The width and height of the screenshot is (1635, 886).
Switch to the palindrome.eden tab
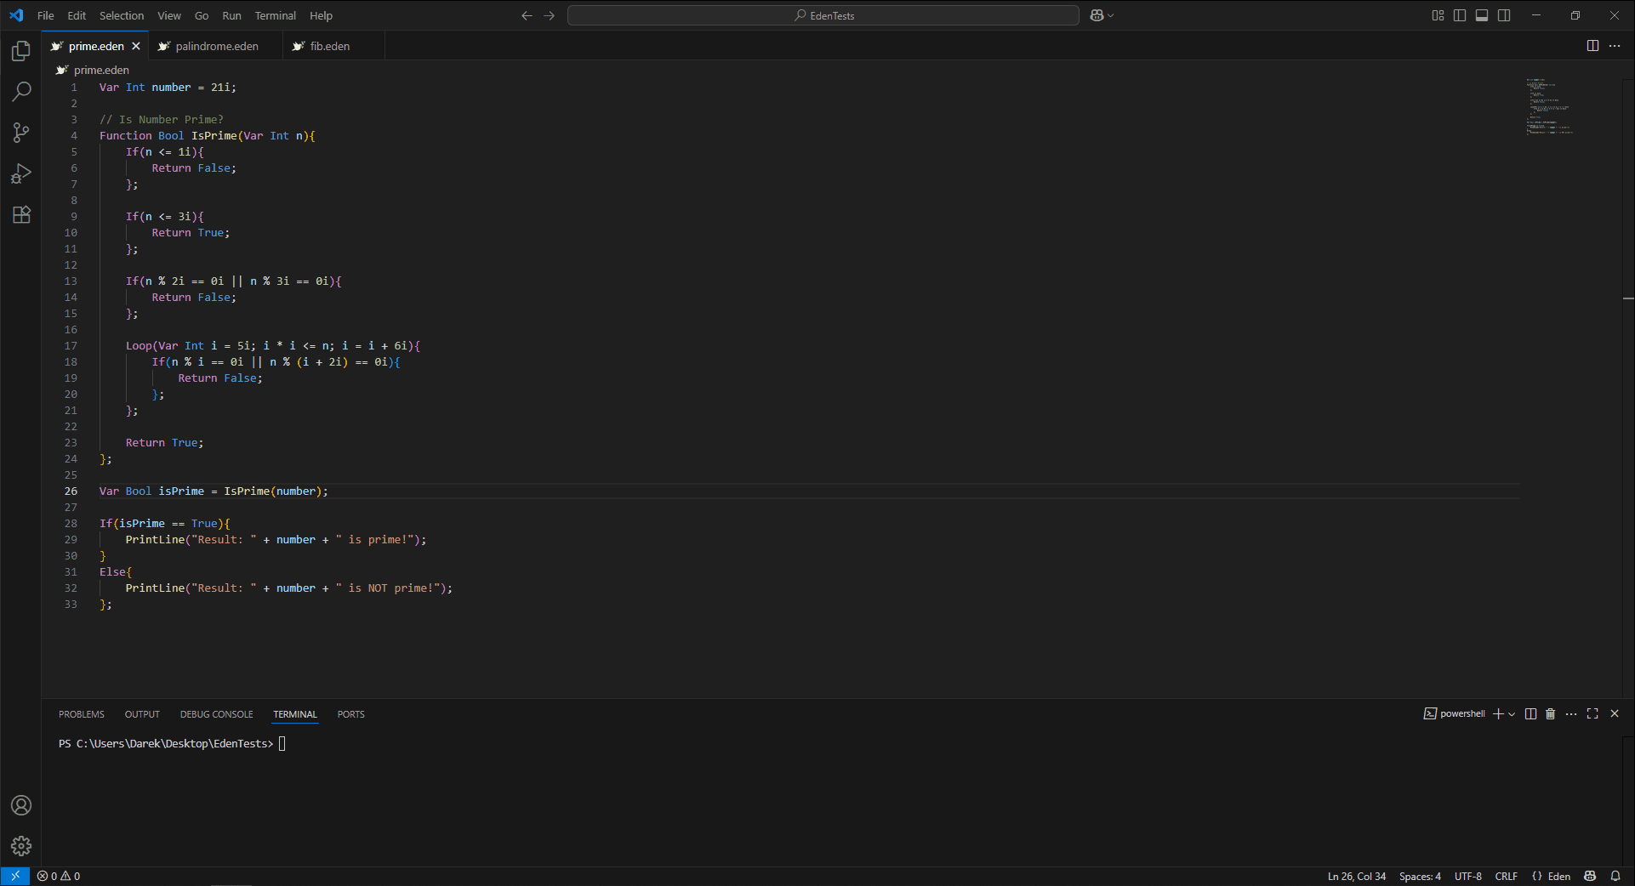(x=216, y=46)
